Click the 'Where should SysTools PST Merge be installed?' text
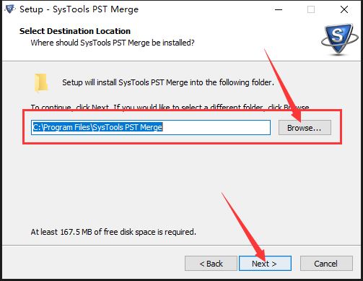363x281 pixels. click(x=113, y=43)
